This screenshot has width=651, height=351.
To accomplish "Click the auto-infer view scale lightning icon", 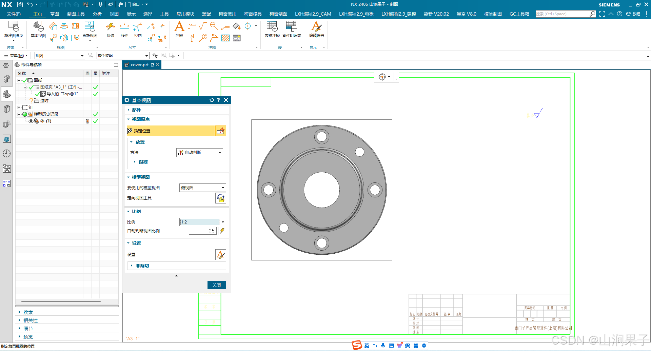I will [222, 231].
